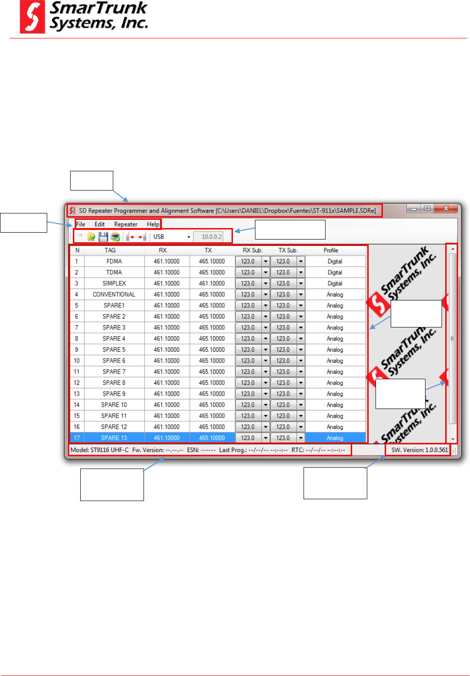Click the highlighted SPARE 13 row tag
The width and height of the screenshot is (470, 676).
point(114,438)
